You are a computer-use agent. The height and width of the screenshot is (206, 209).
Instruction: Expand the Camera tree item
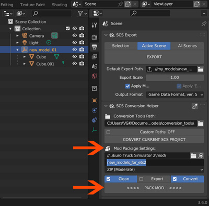(17, 35)
